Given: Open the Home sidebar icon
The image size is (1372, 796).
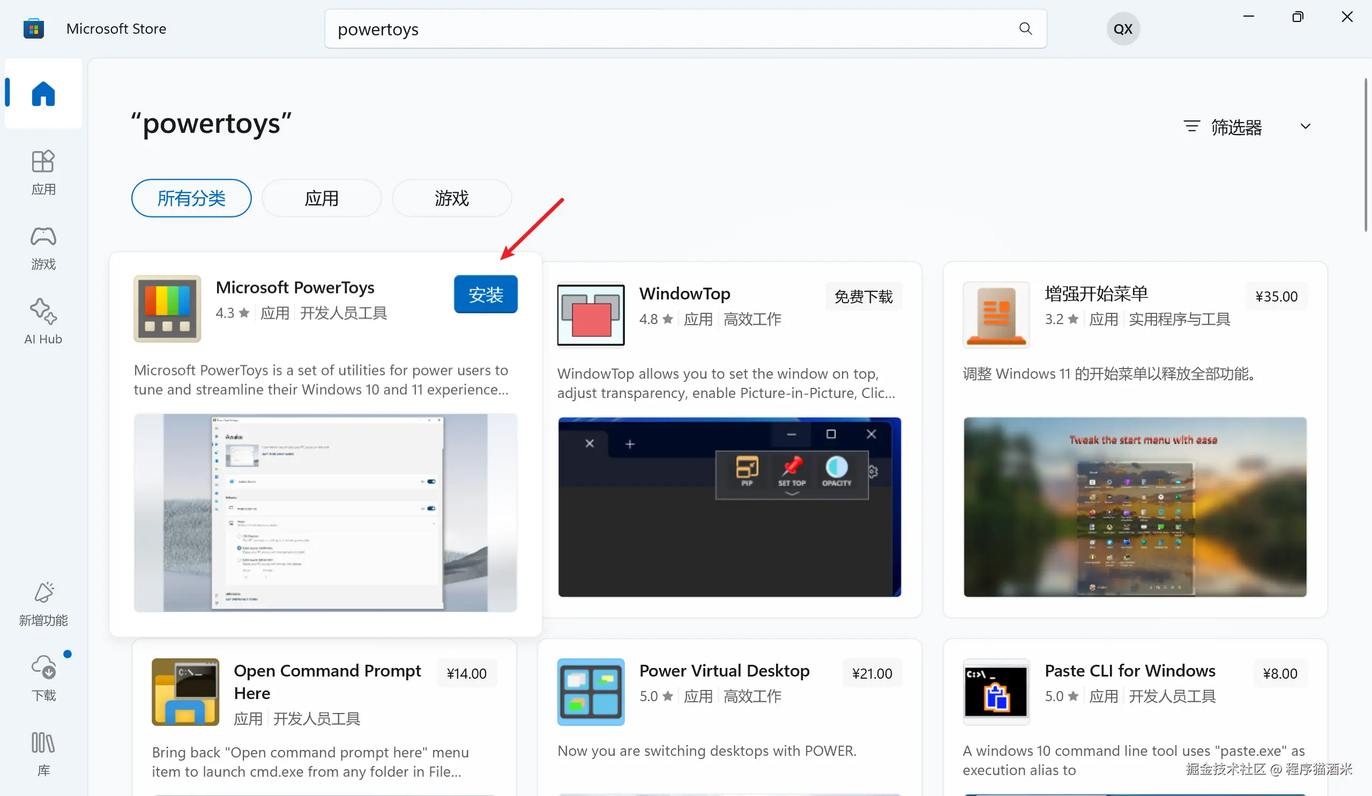Looking at the screenshot, I should point(43,94).
